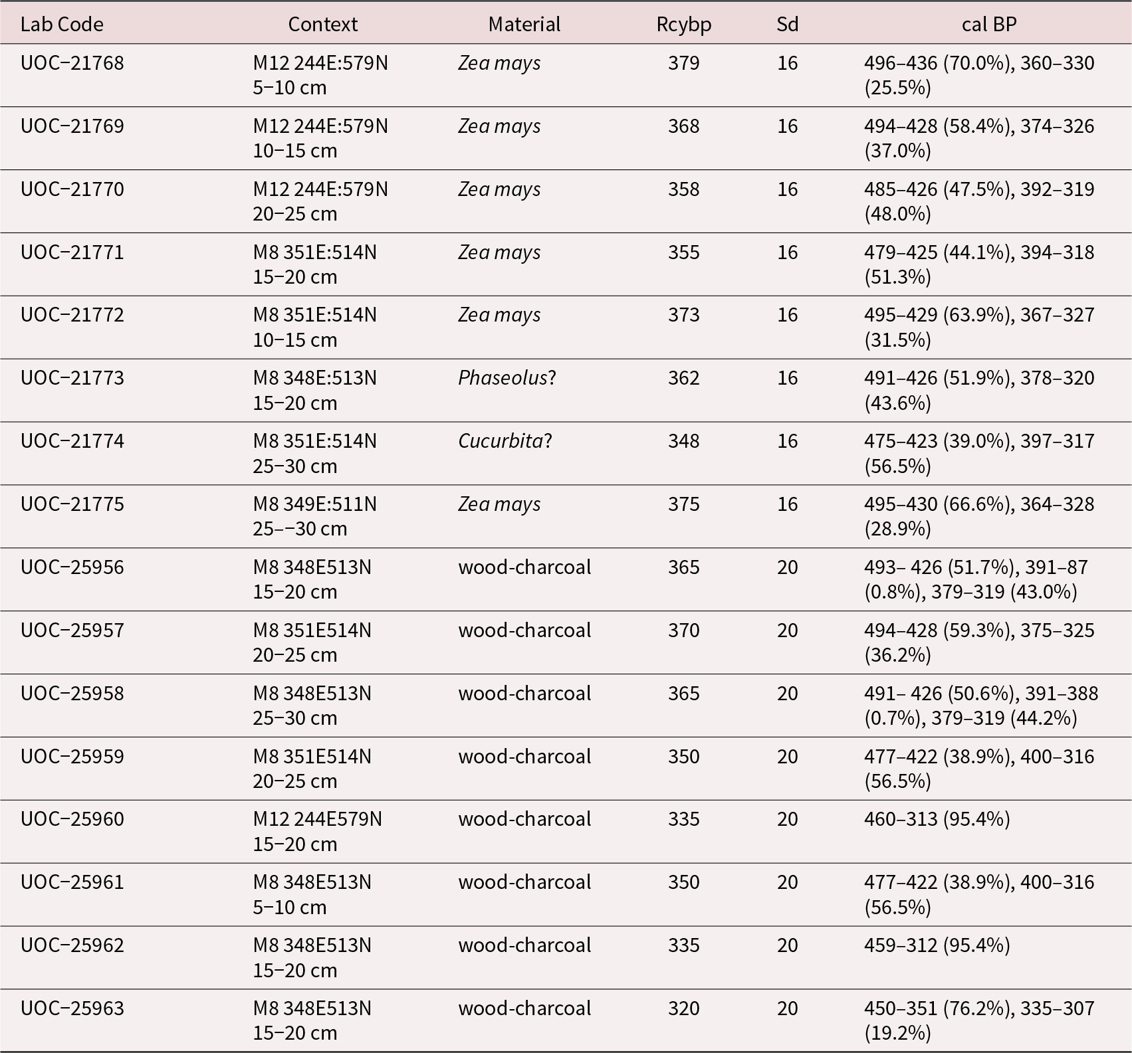Select context M8 349E:511N cell
The width and height of the screenshot is (1132, 1053).
(314, 504)
